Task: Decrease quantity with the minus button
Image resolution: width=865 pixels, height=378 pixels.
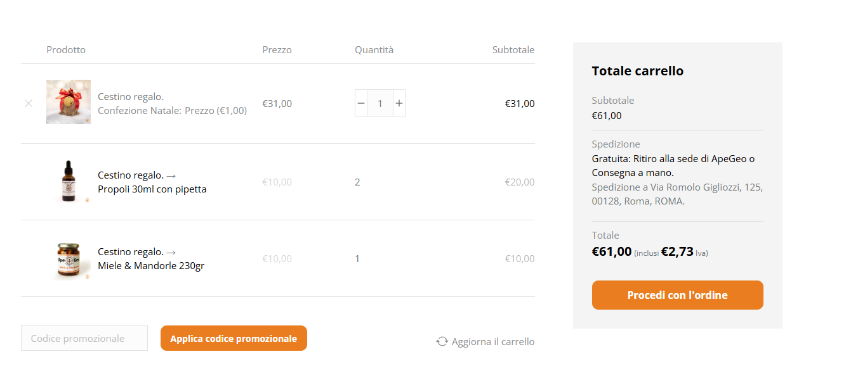Action: point(361,103)
